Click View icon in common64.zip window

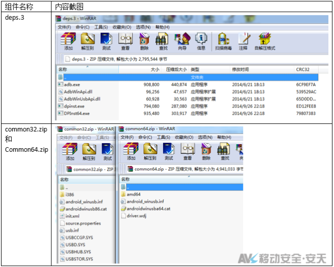(188, 151)
